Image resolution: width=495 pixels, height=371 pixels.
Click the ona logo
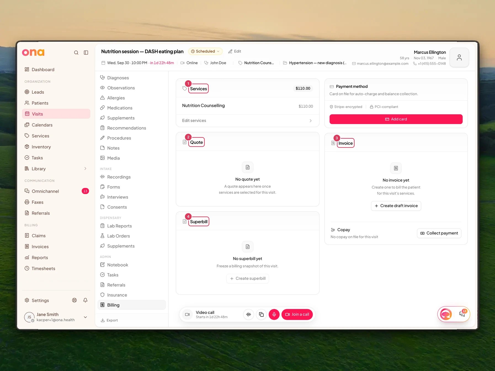pos(33,52)
